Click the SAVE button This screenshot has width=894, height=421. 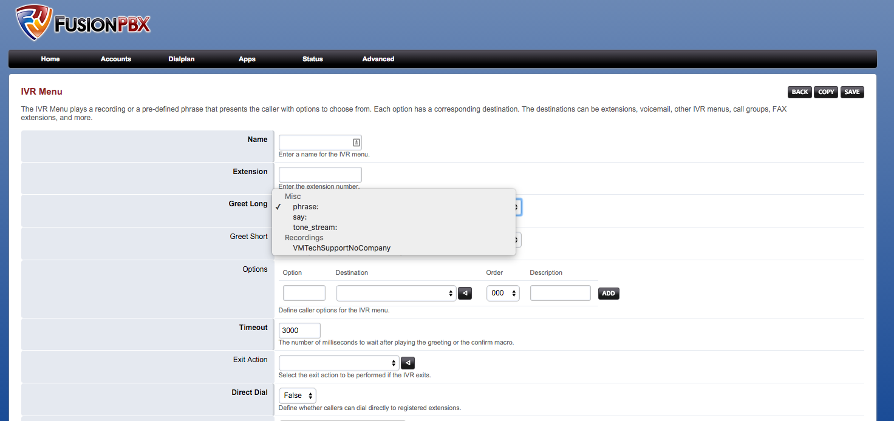point(852,92)
